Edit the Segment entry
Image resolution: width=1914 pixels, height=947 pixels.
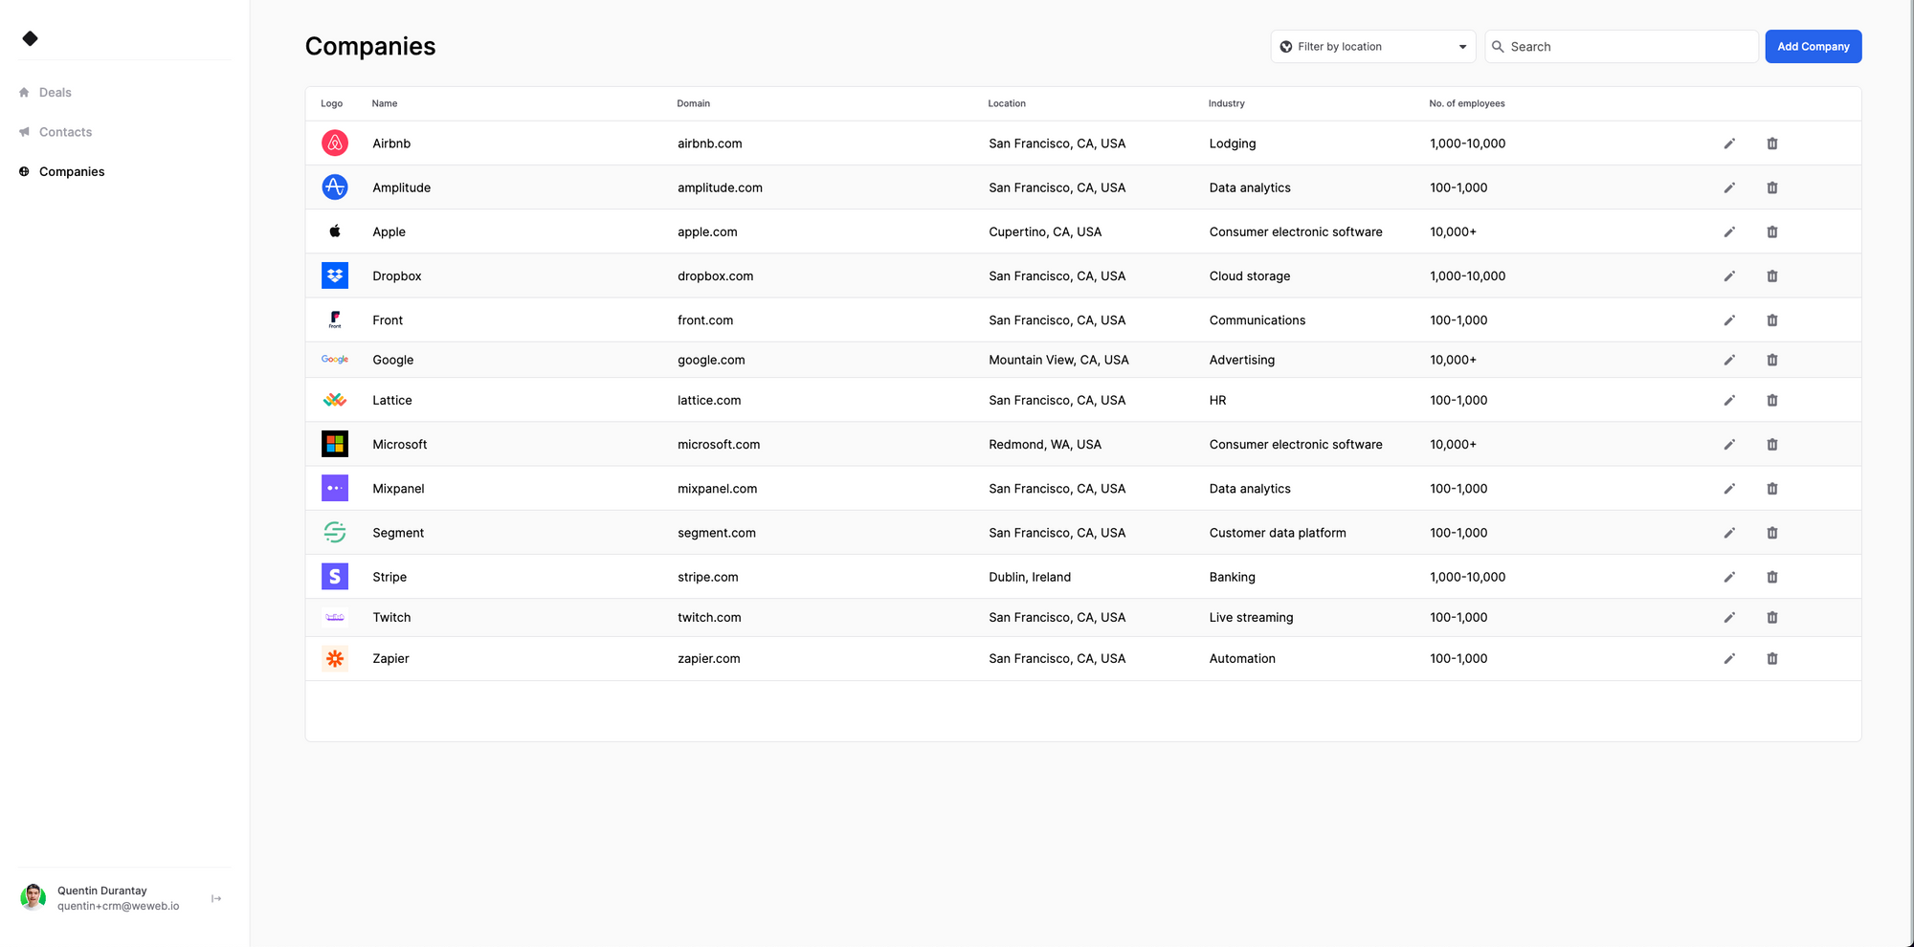coord(1729,533)
